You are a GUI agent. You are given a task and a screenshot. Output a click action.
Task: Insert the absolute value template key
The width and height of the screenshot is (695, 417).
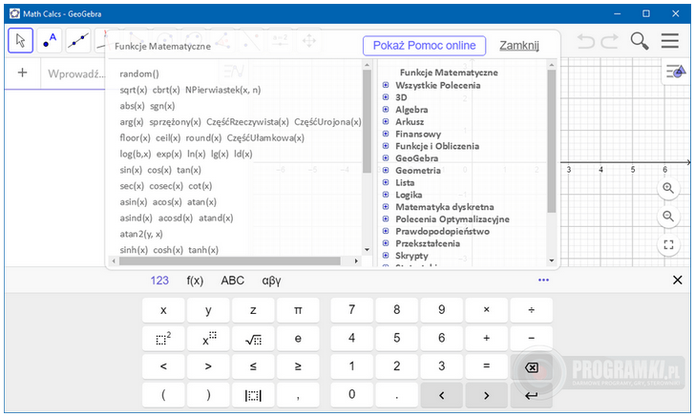(x=253, y=395)
